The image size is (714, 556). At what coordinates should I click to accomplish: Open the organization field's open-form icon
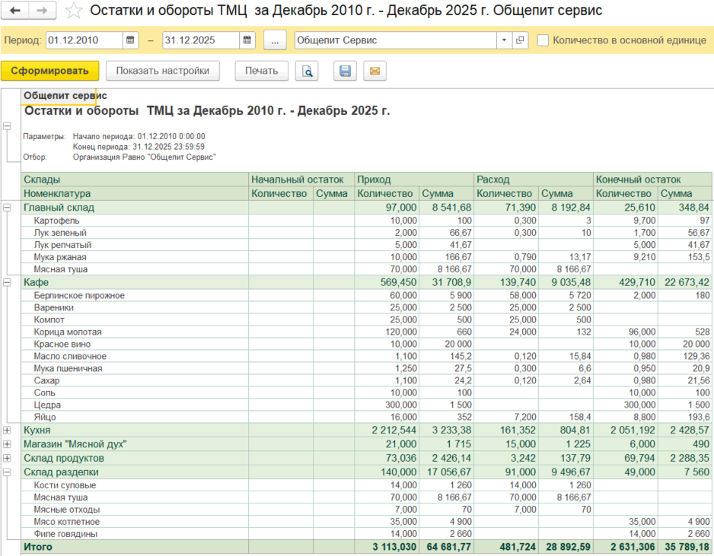pos(520,40)
